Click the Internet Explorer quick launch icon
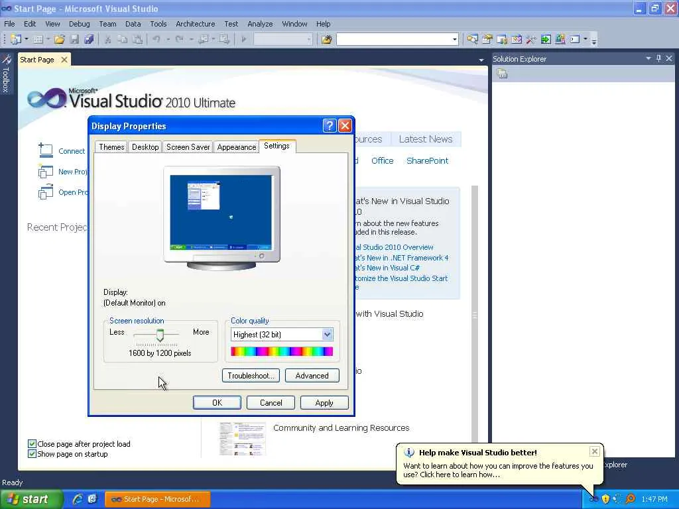This screenshot has height=509, width=679. point(78,499)
